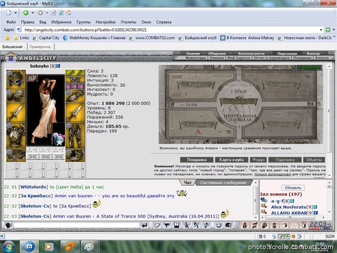Go to the Home page icon

tap(69, 13)
